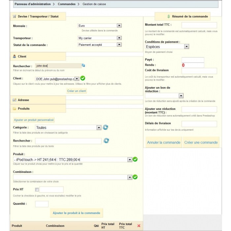Click the refresh icon beside customer search
The width and height of the screenshot is (231, 231).
click(x=83, y=65)
